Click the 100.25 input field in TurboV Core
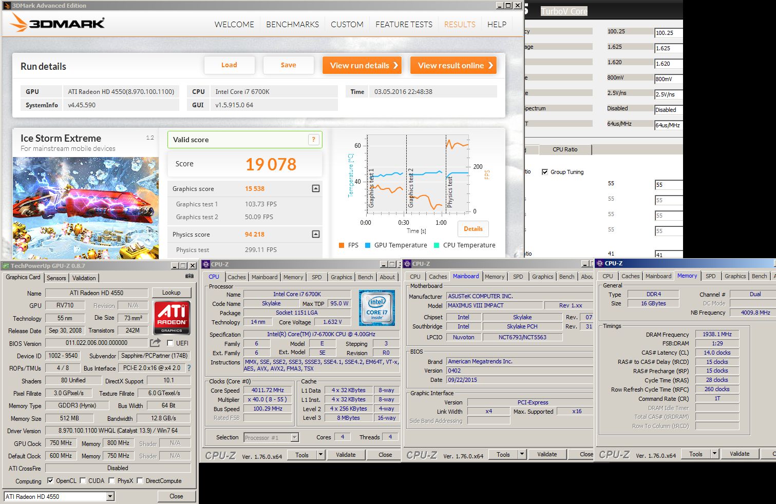Screen dimensions: 776x504 (x=668, y=33)
